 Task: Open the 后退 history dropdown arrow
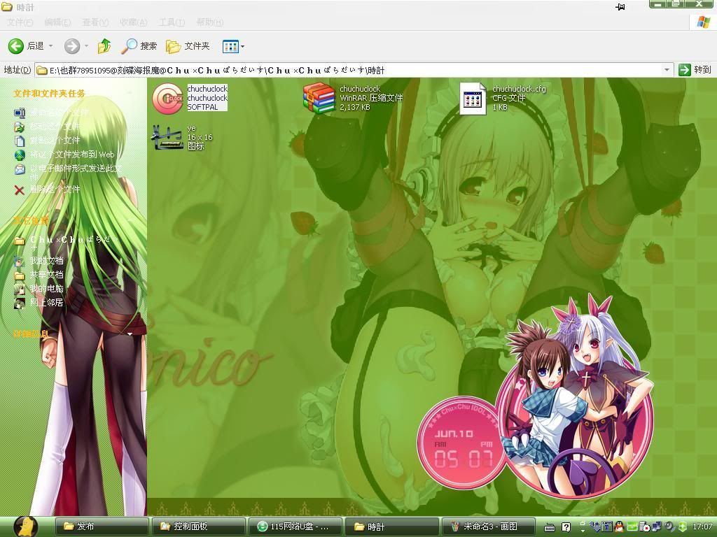pos(50,46)
